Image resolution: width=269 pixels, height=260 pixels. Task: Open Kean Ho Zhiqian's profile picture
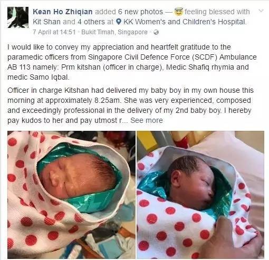click(18, 17)
